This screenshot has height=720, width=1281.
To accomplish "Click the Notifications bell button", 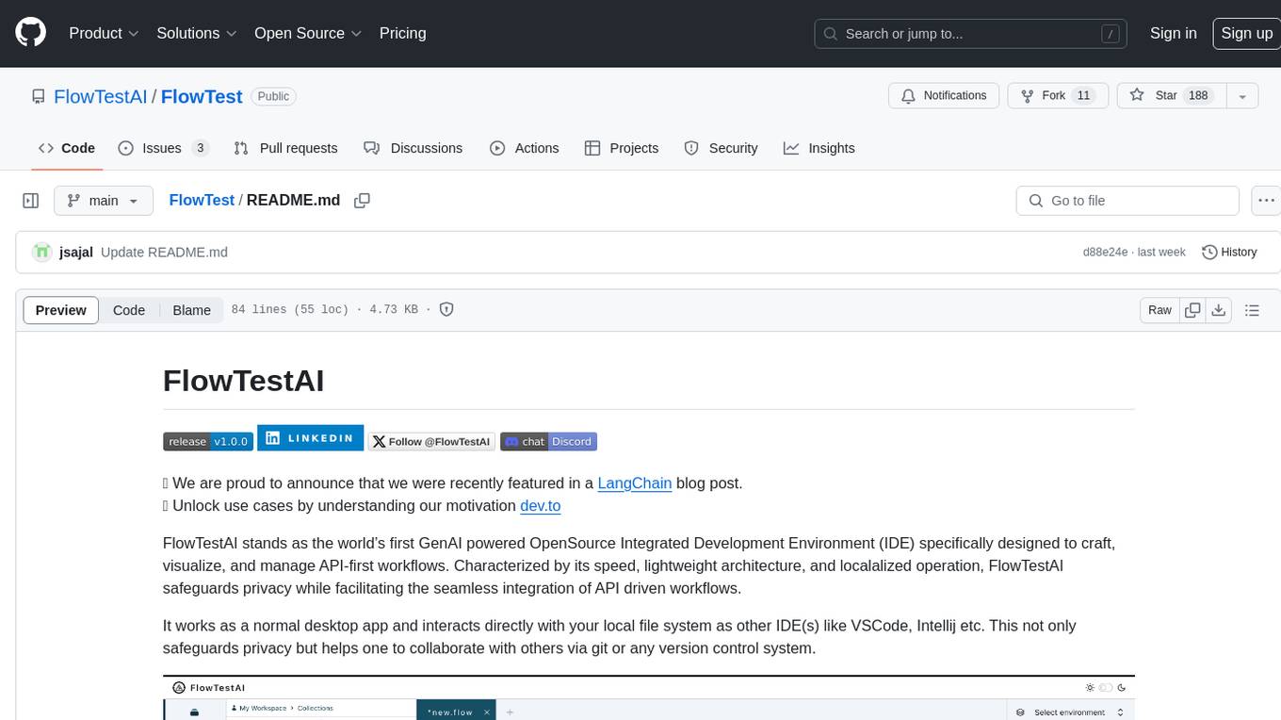I will [x=944, y=95].
